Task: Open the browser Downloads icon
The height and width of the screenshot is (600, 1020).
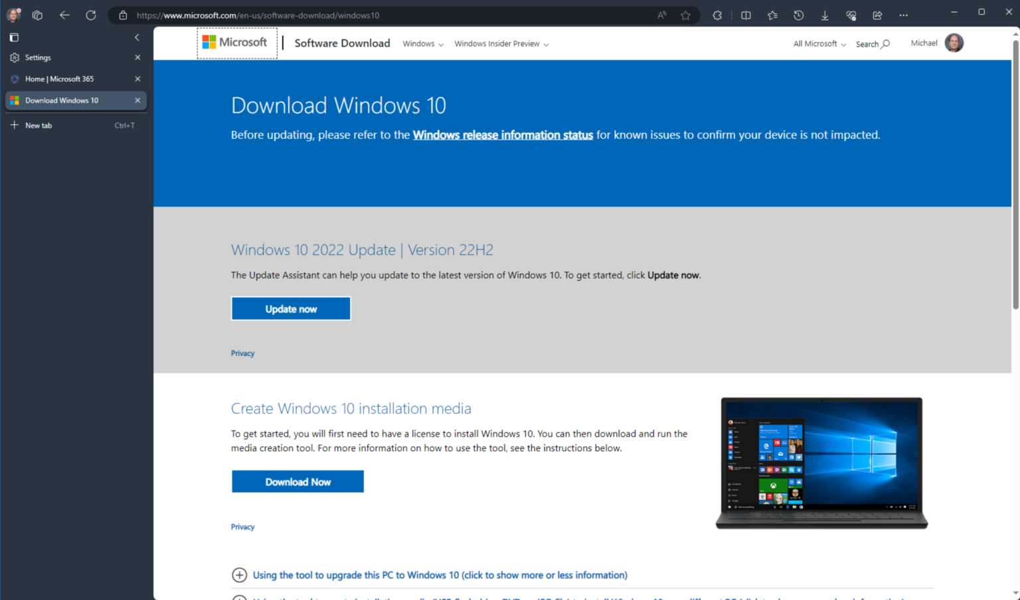Action: pos(824,15)
